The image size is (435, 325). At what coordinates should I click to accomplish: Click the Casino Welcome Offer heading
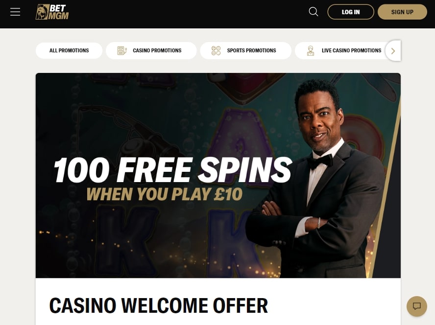(158, 305)
